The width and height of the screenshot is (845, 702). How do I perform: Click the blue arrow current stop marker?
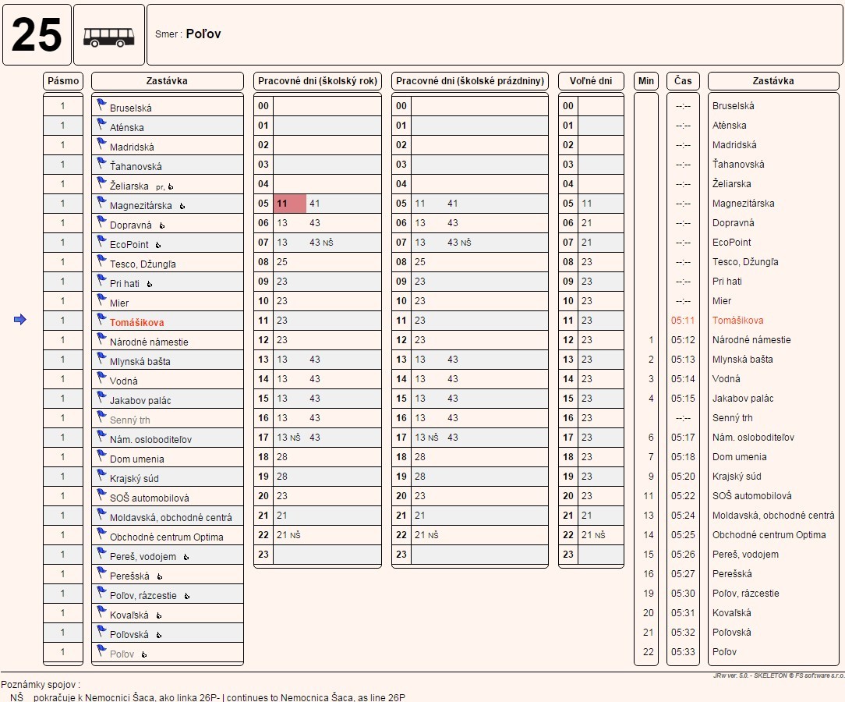(20, 320)
